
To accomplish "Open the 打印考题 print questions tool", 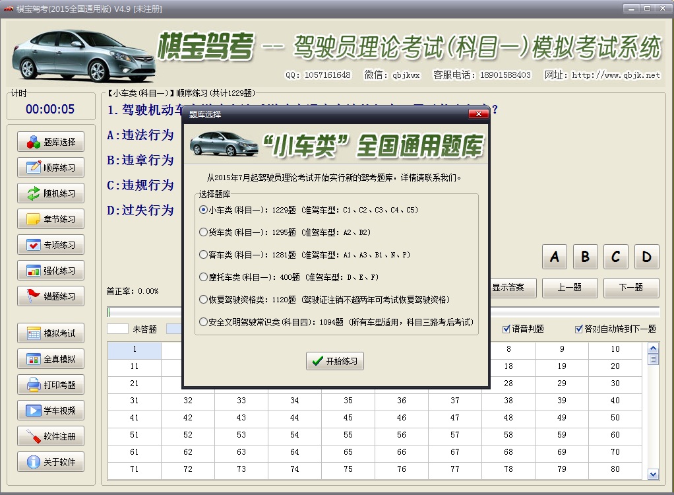I will click(49, 385).
